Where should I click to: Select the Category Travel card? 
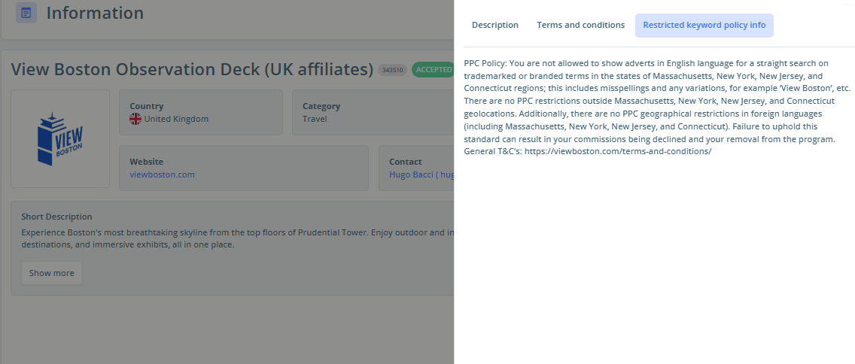373,112
